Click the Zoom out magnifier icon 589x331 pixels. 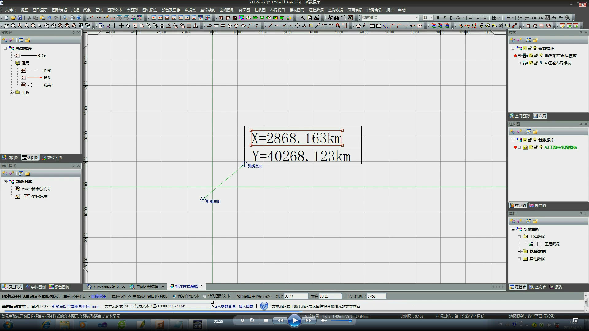point(27,26)
